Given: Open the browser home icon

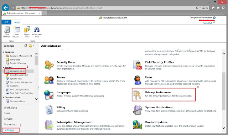Looking at the screenshot, I should 213,8.
